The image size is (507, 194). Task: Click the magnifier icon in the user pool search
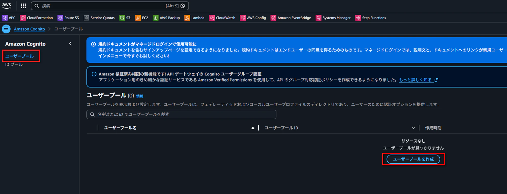(x=92, y=114)
